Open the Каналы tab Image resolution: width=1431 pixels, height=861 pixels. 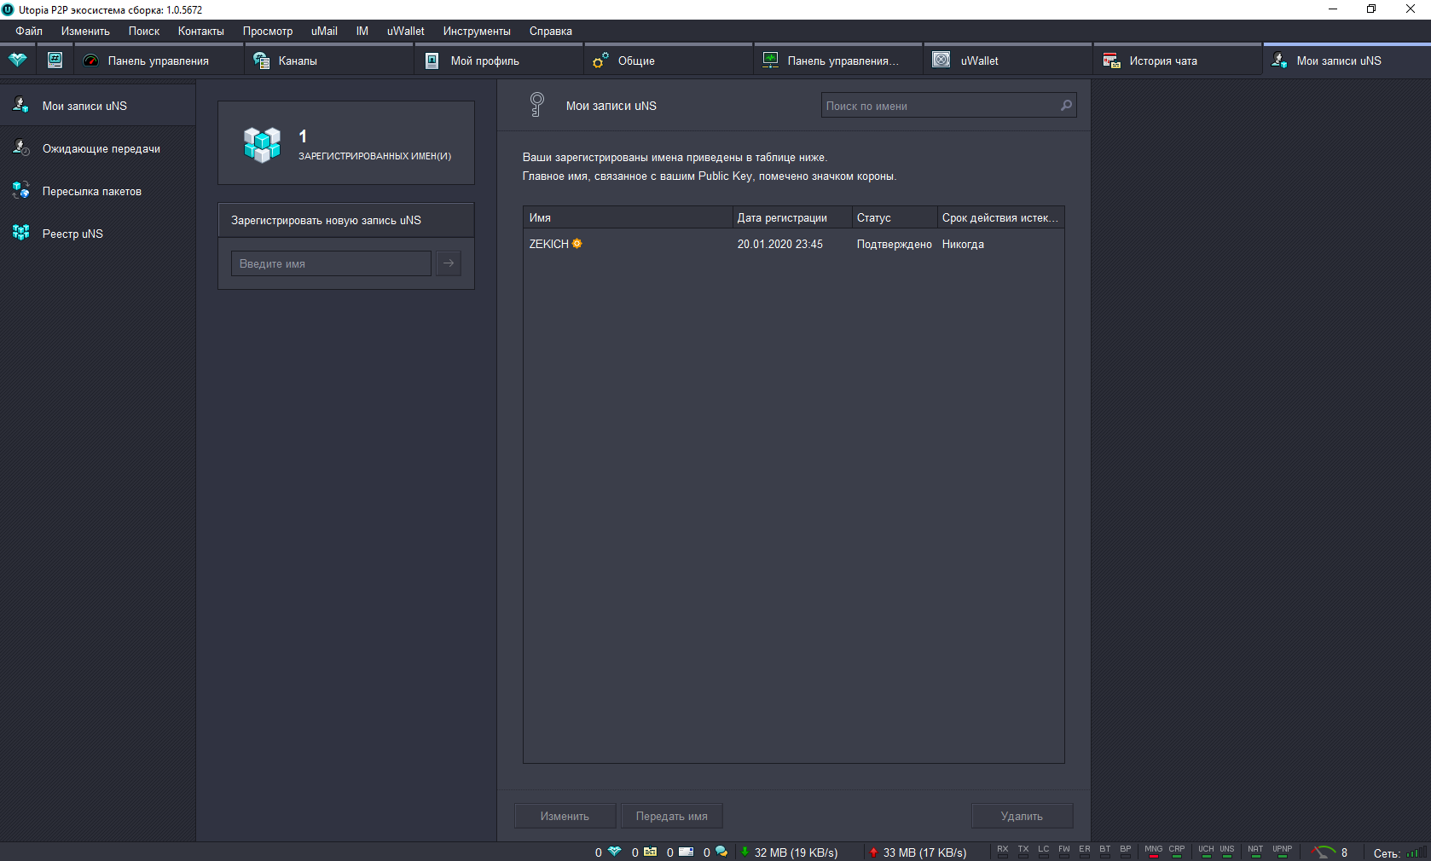click(x=328, y=61)
